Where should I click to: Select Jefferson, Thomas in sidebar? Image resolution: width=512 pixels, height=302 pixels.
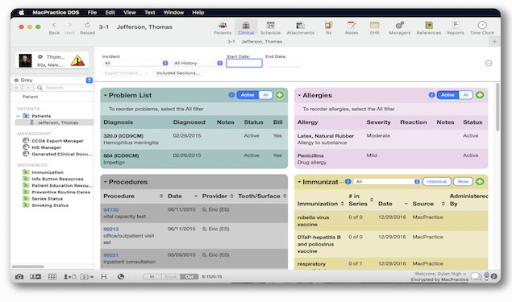coord(54,122)
